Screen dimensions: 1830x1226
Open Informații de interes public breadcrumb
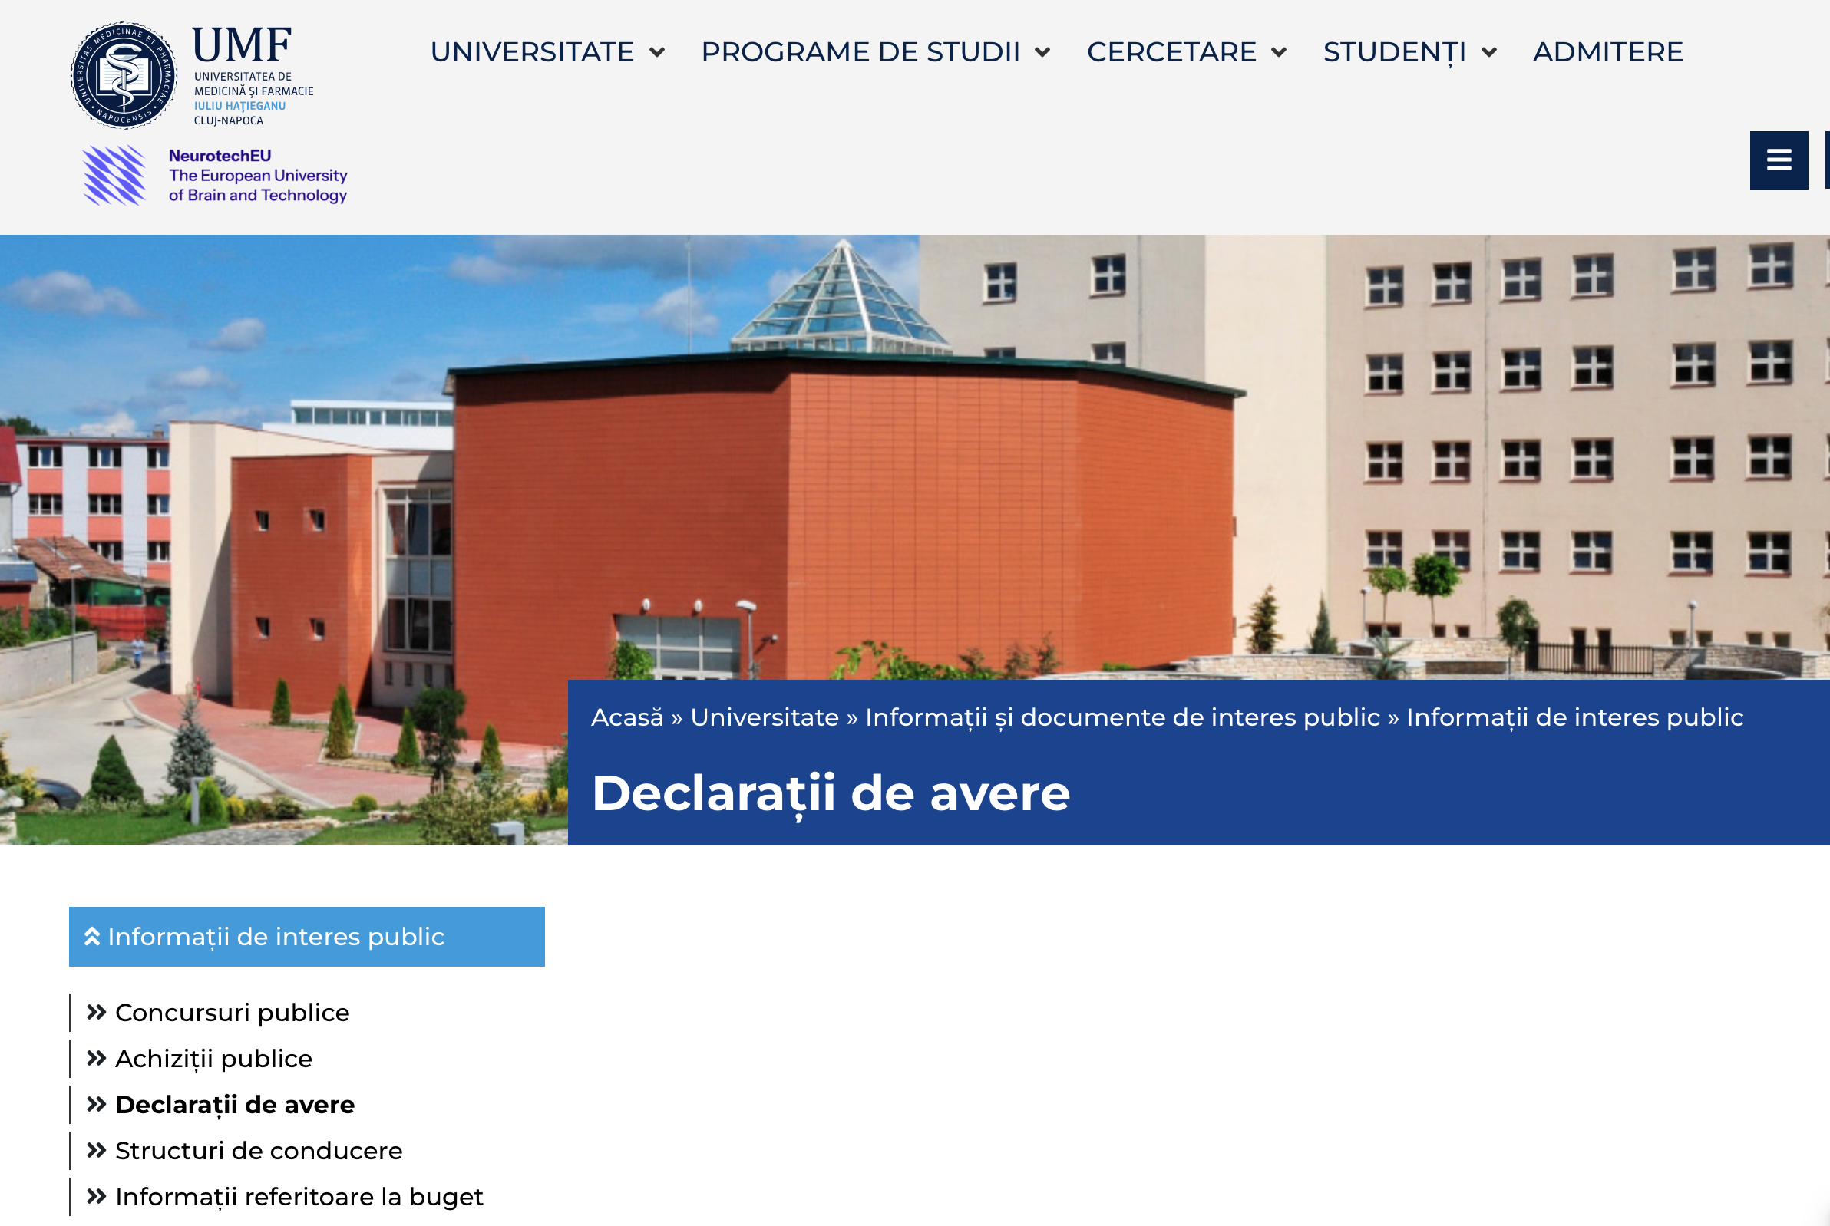tap(1574, 717)
